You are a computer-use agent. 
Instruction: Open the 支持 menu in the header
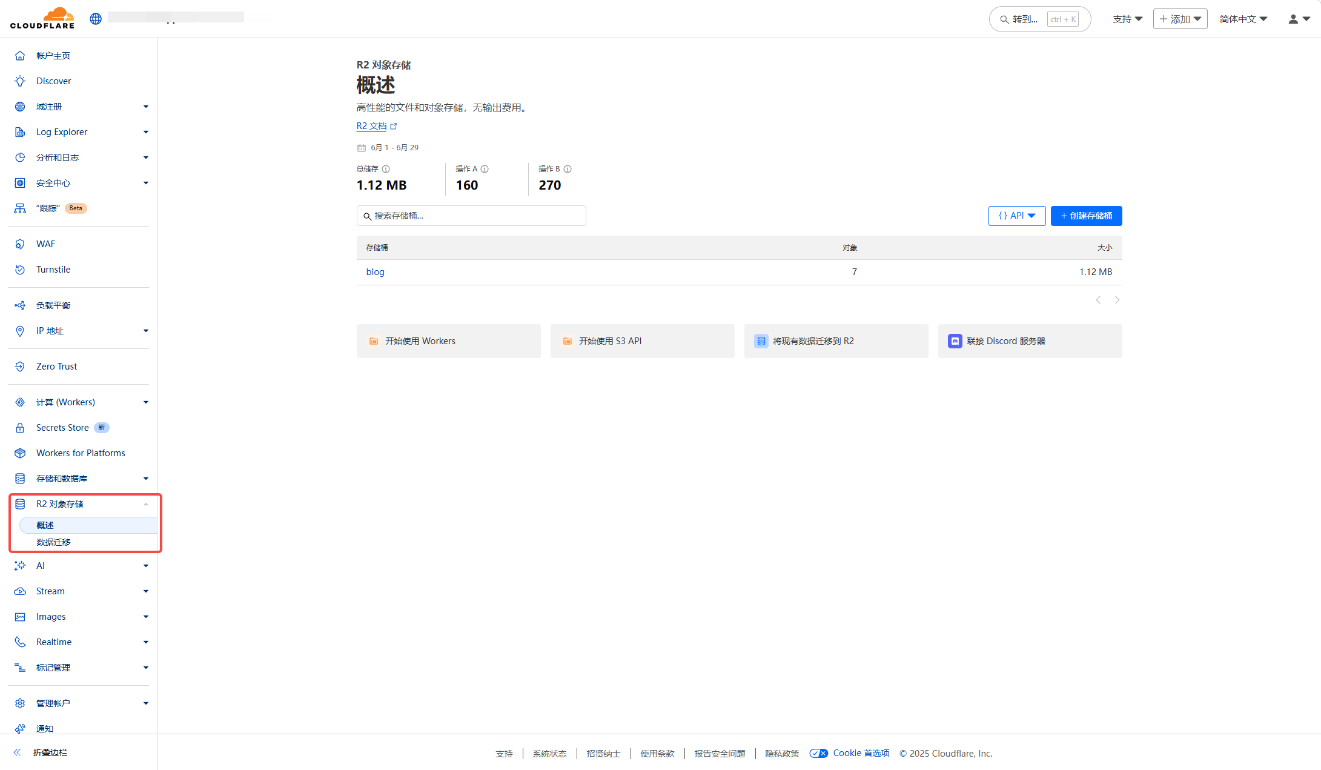(1127, 19)
